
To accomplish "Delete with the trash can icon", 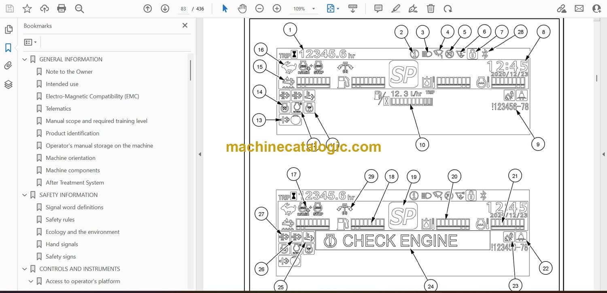I will pyautogui.click(x=431, y=8).
